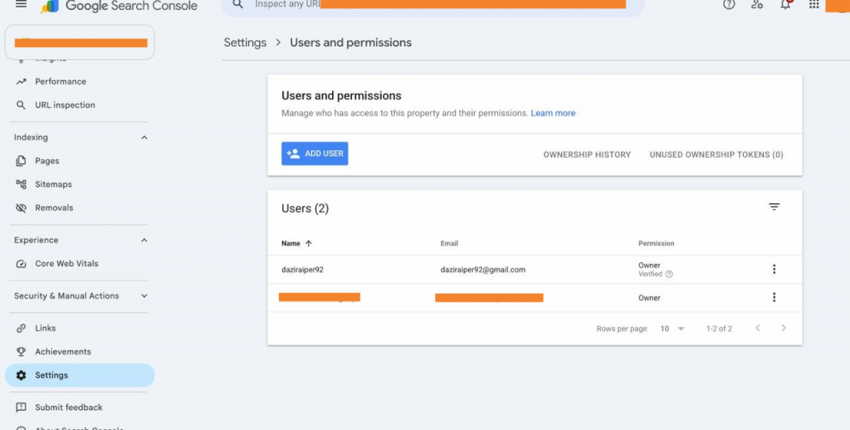This screenshot has width=850, height=430.
Task: Click the Removals crossed-eye icon
Action: (x=21, y=208)
